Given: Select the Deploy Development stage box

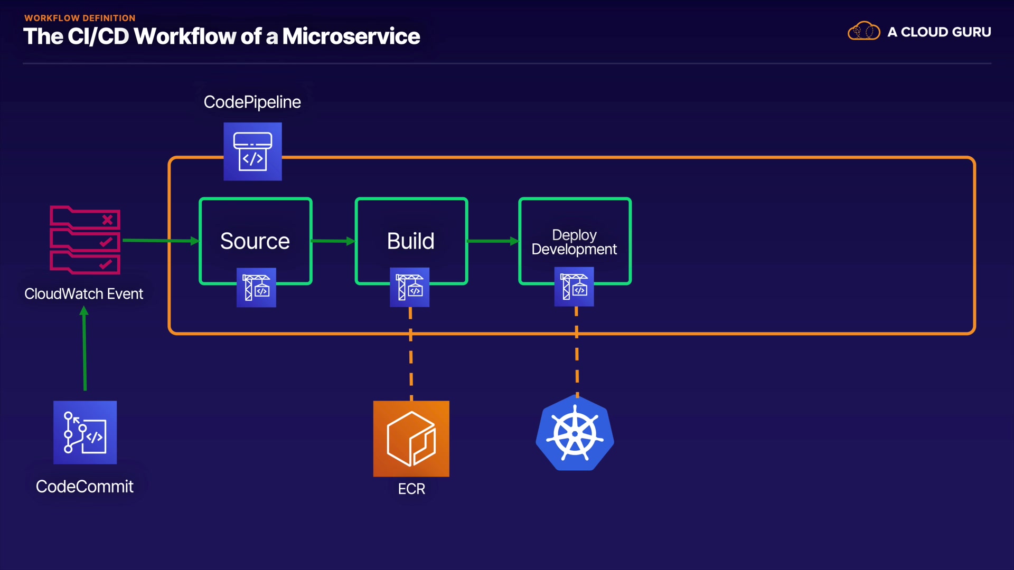Looking at the screenshot, I should [x=574, y=242].
